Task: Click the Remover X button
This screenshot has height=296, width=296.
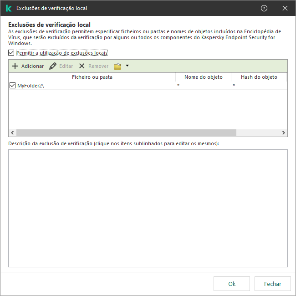Action: click(94, 66)
